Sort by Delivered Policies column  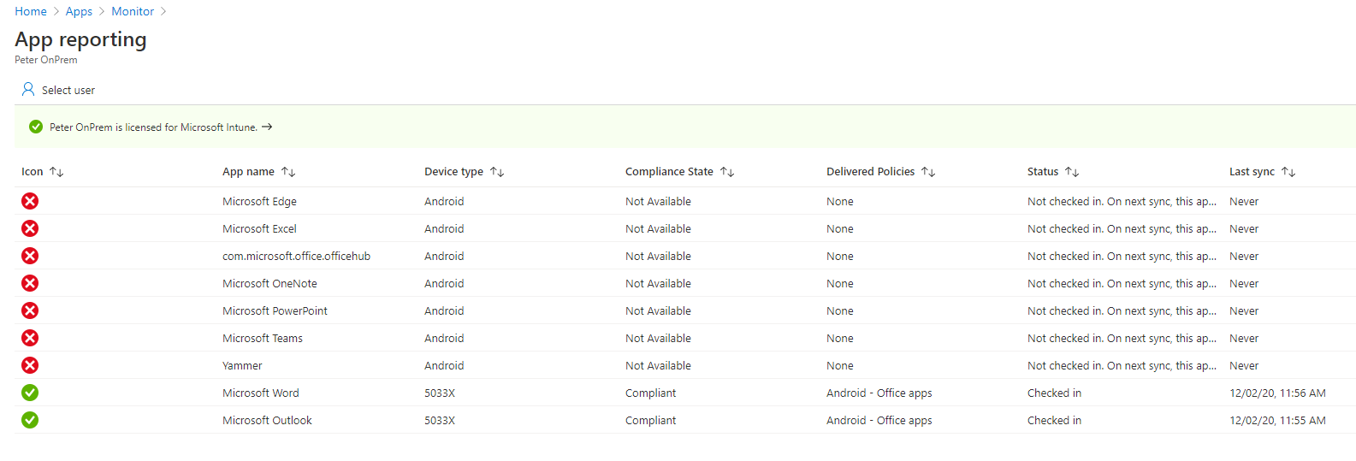pyautogui.click(x=928, y=172)
